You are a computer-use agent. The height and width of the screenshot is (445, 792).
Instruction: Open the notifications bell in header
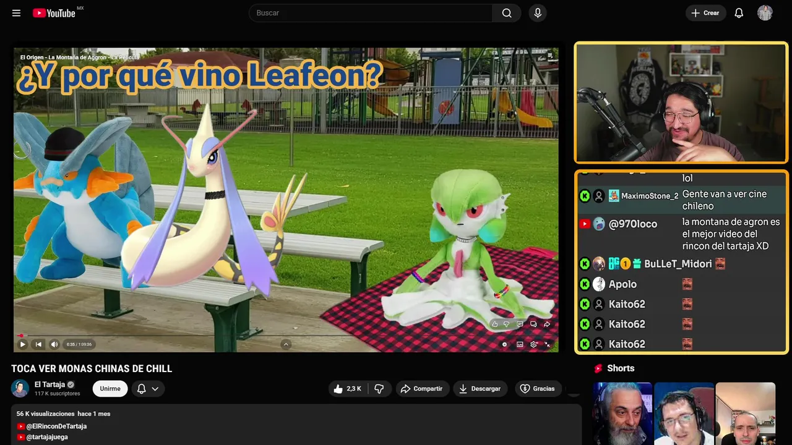tap(739, 13)
